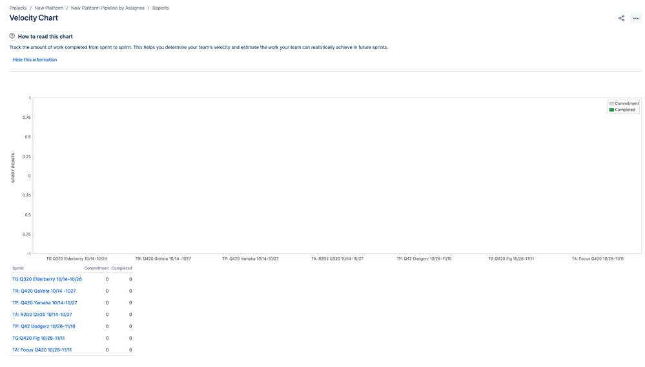Click x-axis label TP: Q420 Yamaha 10/14-10/27
Image resolution: width=645 pixels, height=367 pixels.
pos(251,259)
